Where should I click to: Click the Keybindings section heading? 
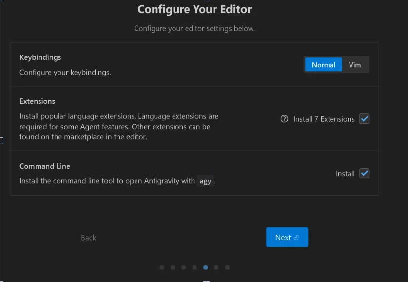click(x=40, y=57)
